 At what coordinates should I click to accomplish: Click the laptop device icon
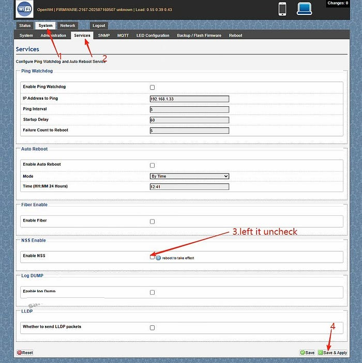(305, 9)
